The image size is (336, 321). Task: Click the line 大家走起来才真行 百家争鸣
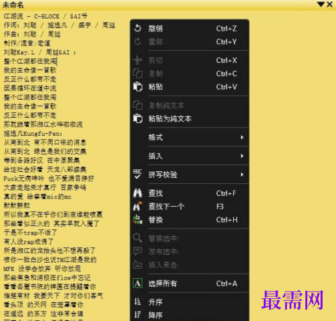tap(45, 187)
